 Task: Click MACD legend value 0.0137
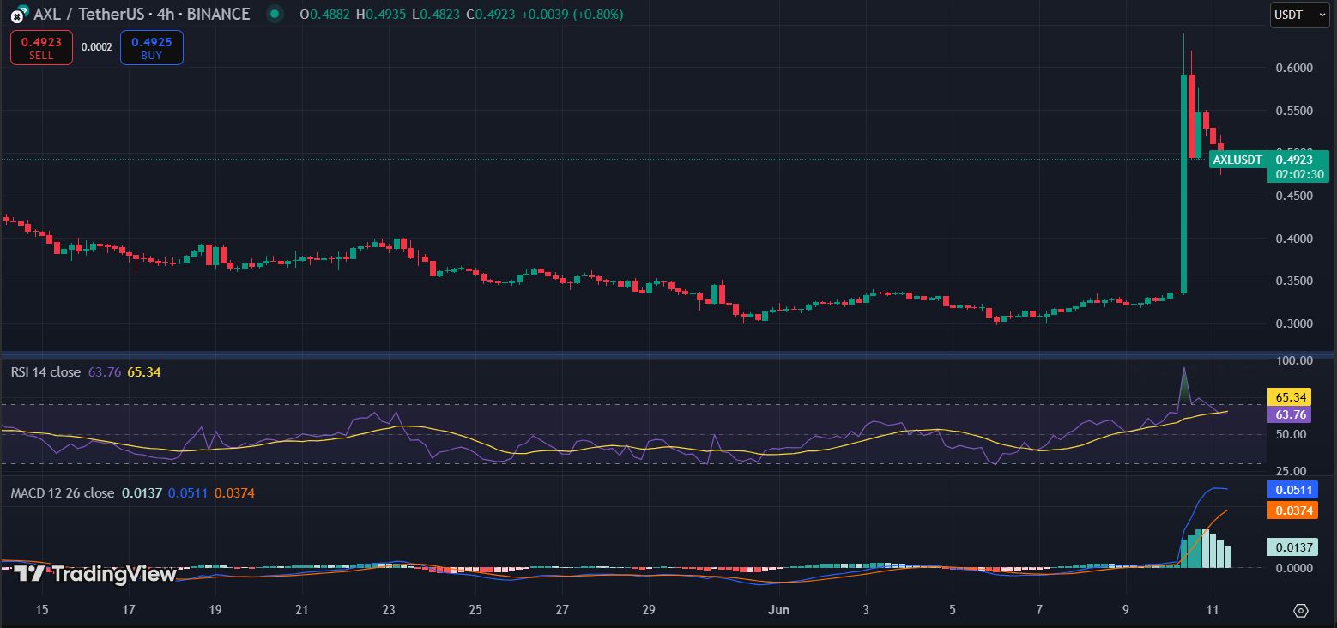(141, 493)
